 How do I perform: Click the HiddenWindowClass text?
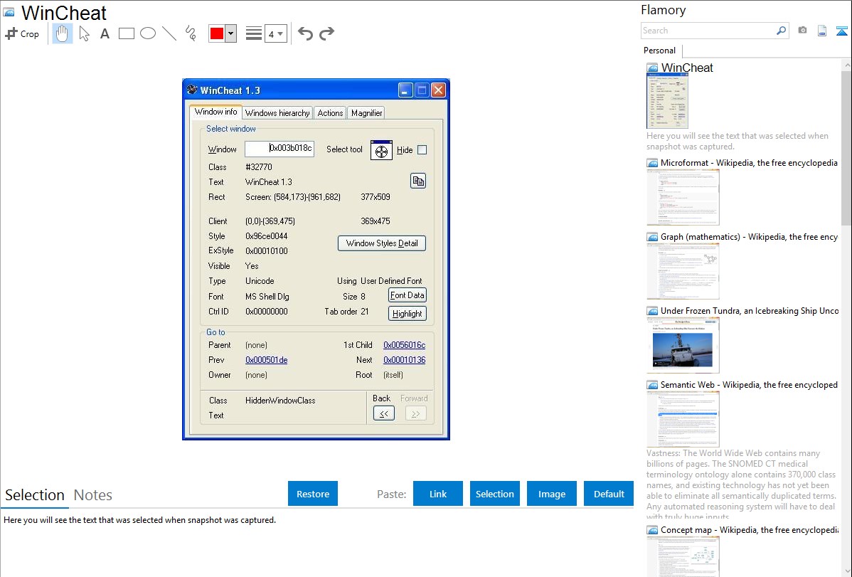(280, 401)
